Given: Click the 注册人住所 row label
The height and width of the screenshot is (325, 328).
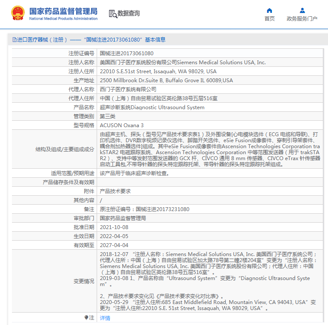Looking at the screenshot, I should [81, 72].
